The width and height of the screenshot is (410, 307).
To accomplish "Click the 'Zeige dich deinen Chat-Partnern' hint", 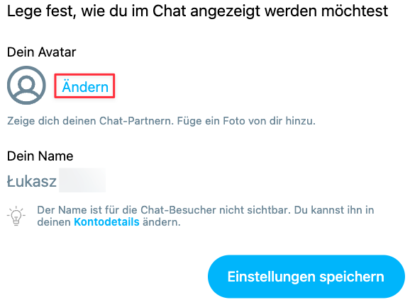I will (x=91, y=121).
